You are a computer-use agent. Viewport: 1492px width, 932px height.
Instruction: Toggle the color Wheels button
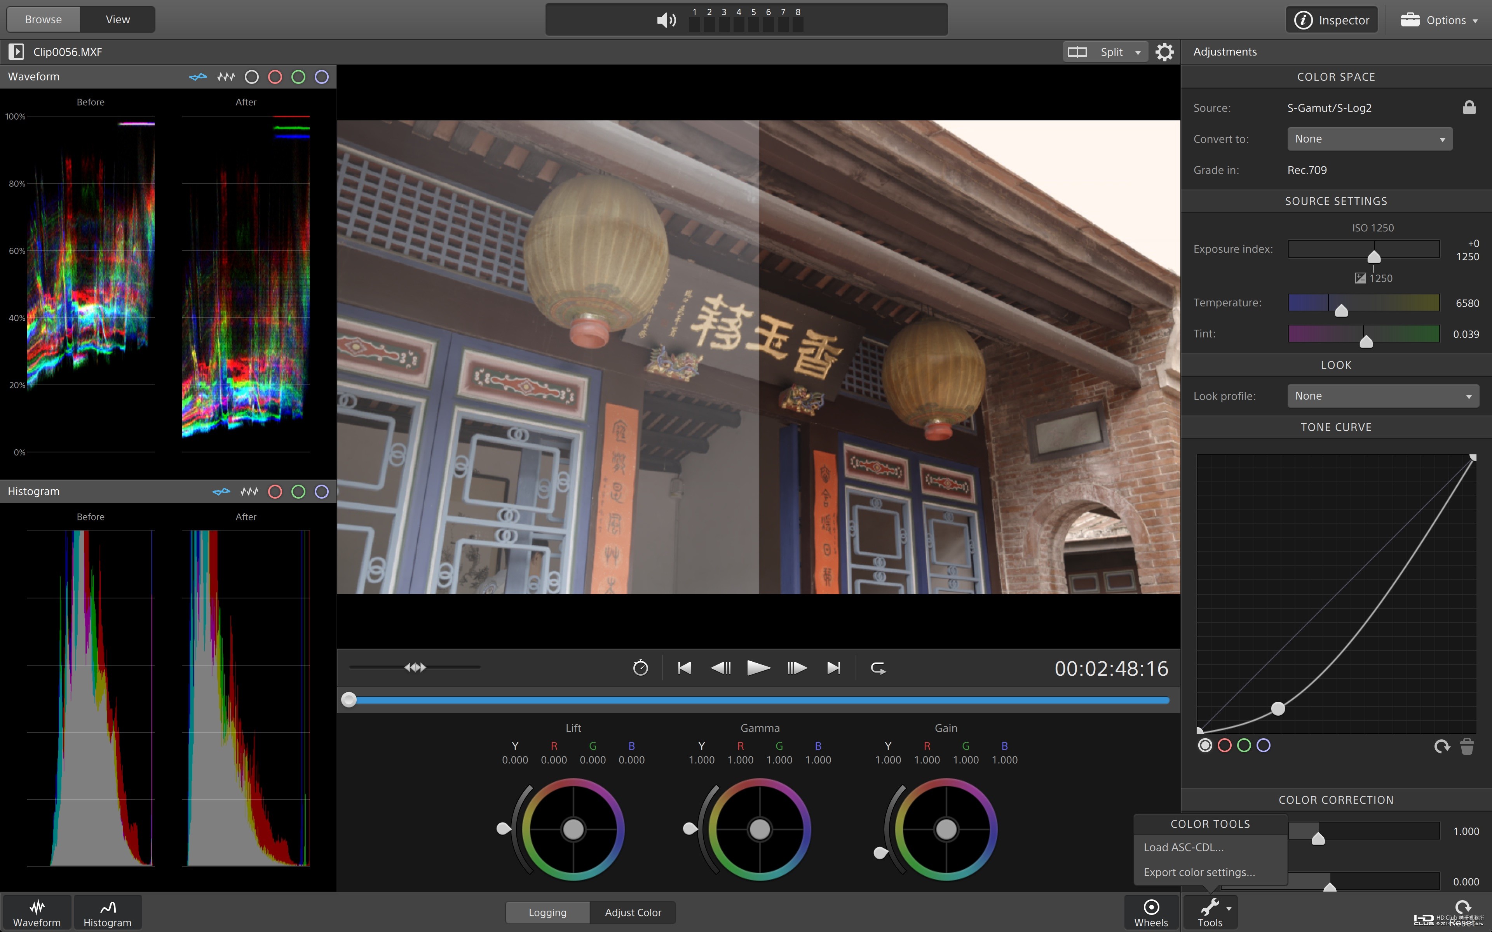pos(1151,913)
